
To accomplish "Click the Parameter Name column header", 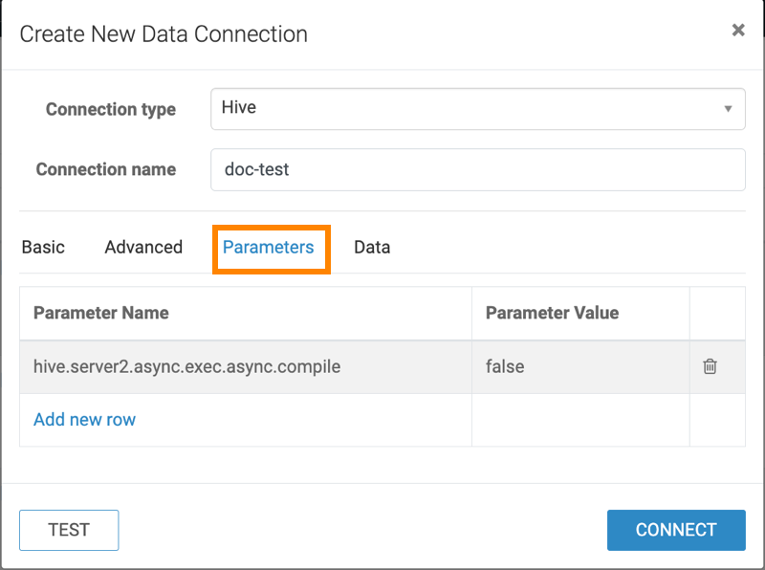I will click(101, 313).
